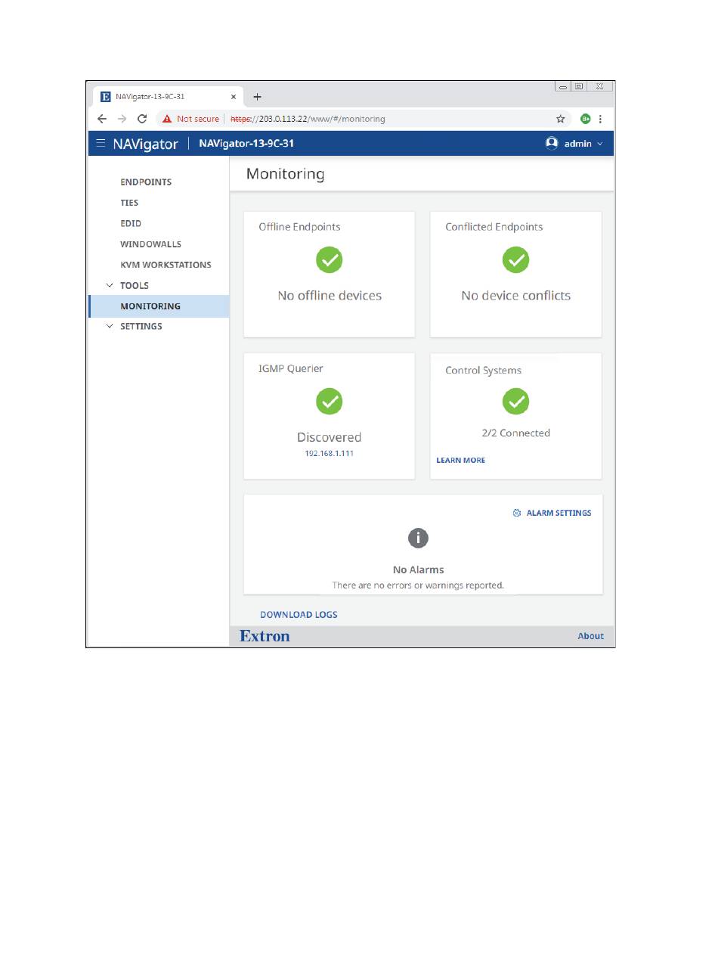Screen dimensions: 718x953
Task: Click the Conflicted Endpoints card title
Action: 494,227
